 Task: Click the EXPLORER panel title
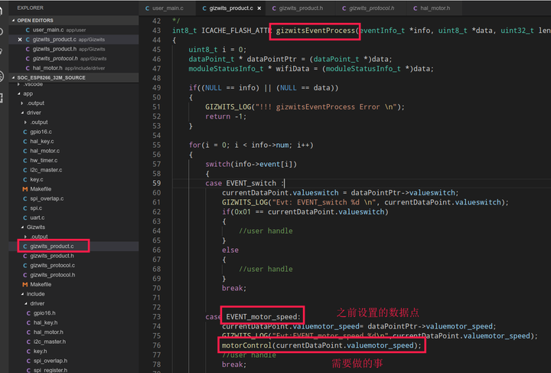coord(30,8)
